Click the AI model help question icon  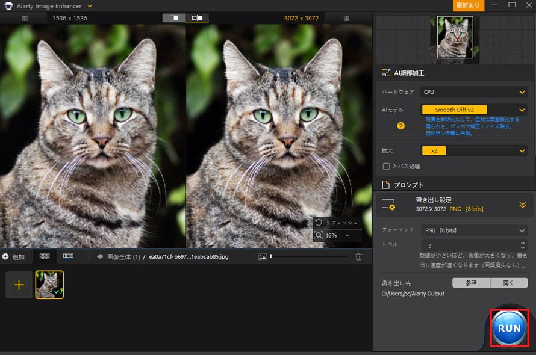(x=400, y=126)
